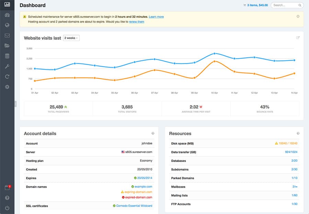The height and width of the screenshot is (214, 309).
Task: Click the Account details help question icon
Action: pyautogui.click(x=153, y=134)
